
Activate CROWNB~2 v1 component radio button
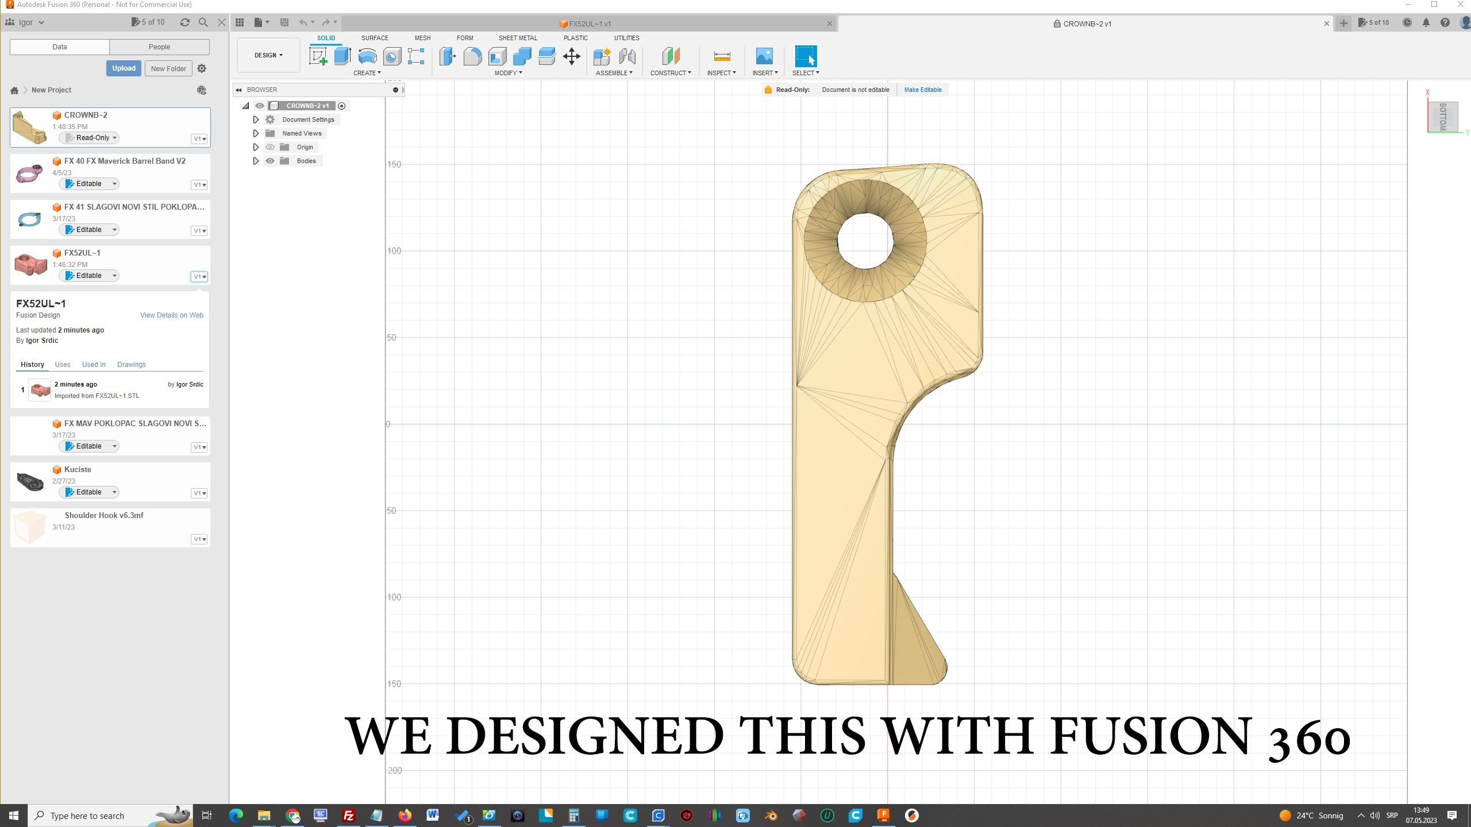point(342,106)
